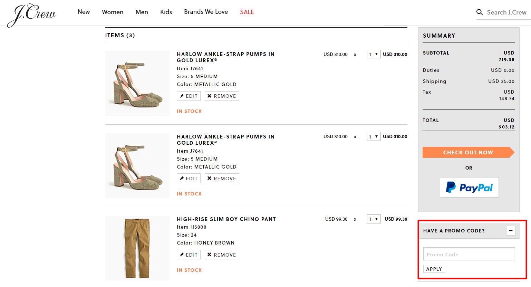Click Color: HONEY BROWN text
This screenshot has width=531, height=287.
[x=206, y=243]
